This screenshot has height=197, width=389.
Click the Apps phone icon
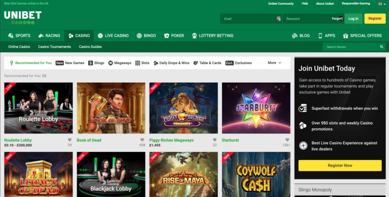coord(321,36)
